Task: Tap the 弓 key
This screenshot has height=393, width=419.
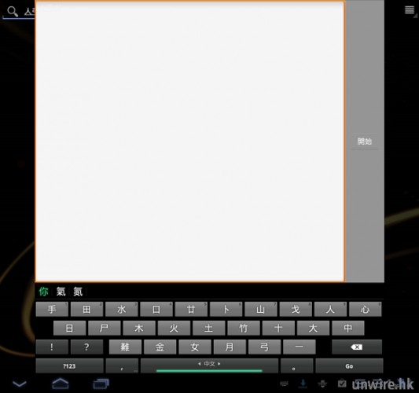Action: coord(265,347)
